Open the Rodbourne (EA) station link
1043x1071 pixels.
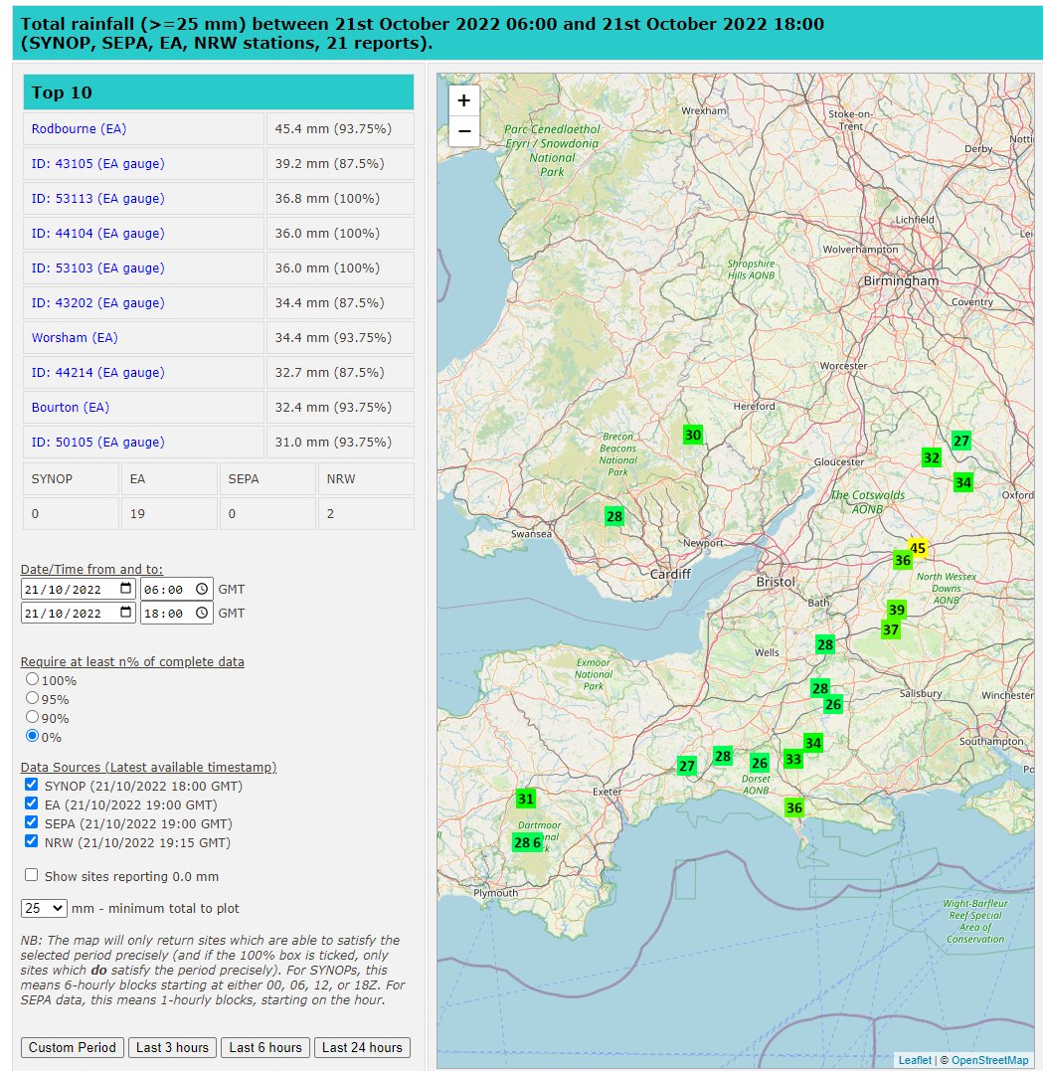coord(79,129)
